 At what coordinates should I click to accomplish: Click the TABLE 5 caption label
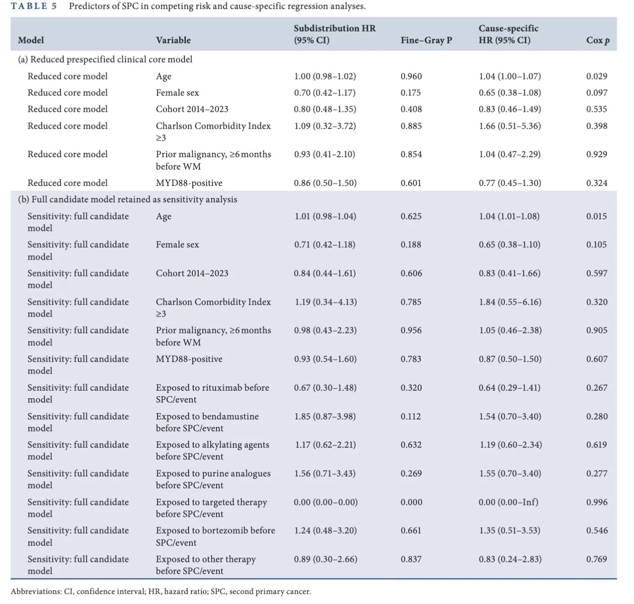34,6
